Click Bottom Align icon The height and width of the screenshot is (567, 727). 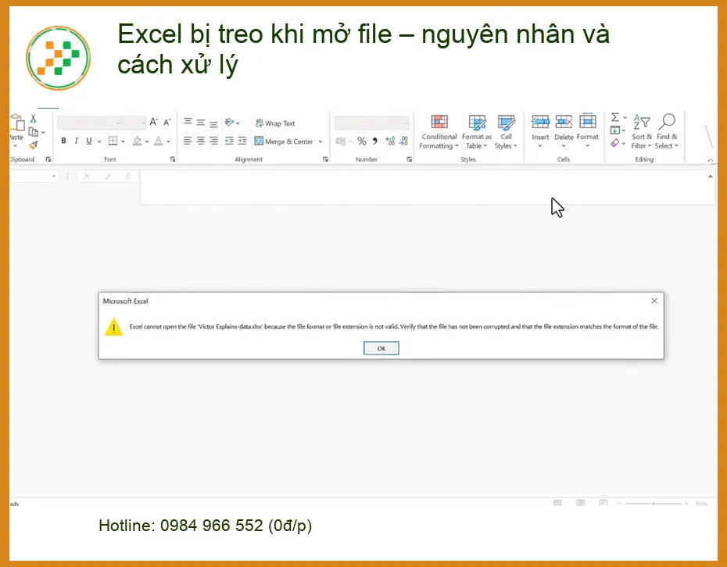[213, 123]
